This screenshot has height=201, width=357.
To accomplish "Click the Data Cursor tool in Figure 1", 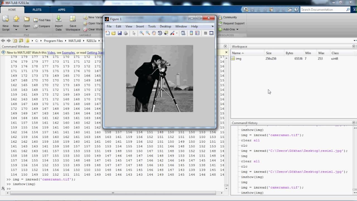I will click(x=166, y=33).
